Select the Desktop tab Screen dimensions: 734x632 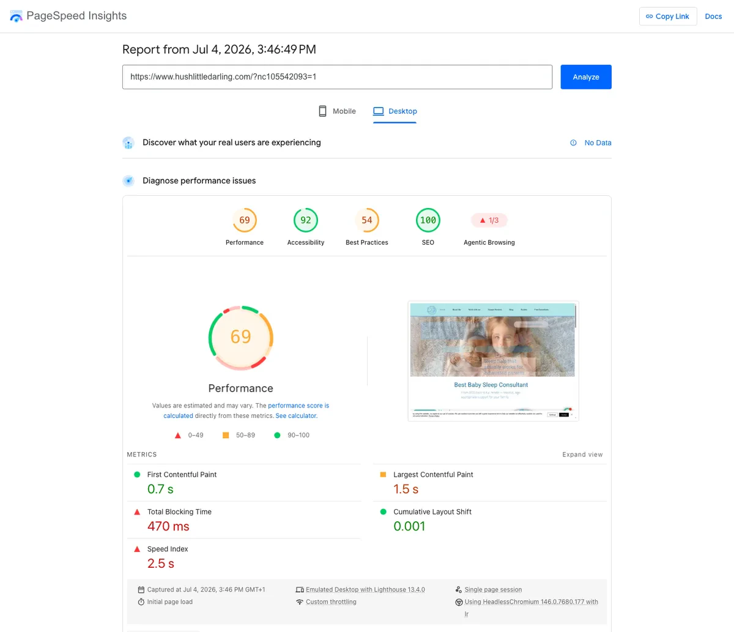click(x=395, y=111)
